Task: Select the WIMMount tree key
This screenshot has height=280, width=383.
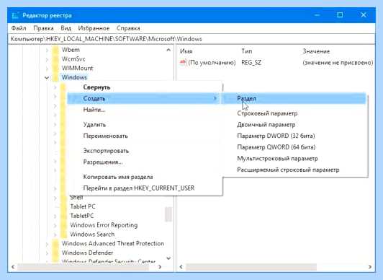Action: [78, 68]
